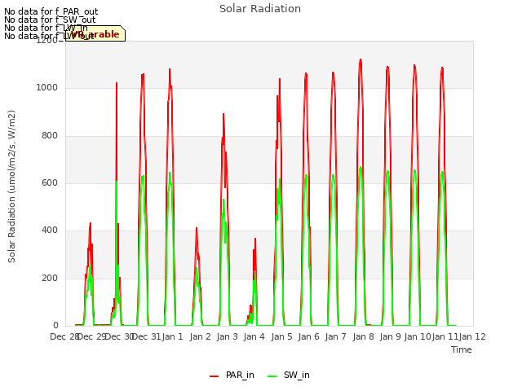522x391 pixels.
Task: Select the Solar Radiation chart title
Action: [260, 9]
